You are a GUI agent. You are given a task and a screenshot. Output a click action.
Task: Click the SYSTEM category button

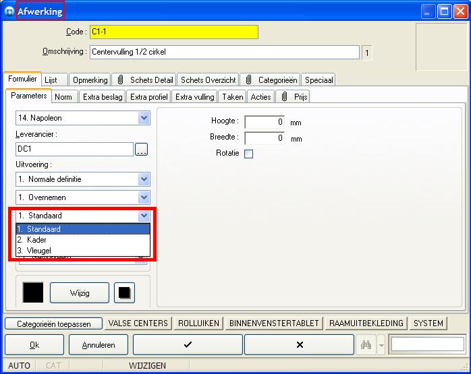pos(428,323)
